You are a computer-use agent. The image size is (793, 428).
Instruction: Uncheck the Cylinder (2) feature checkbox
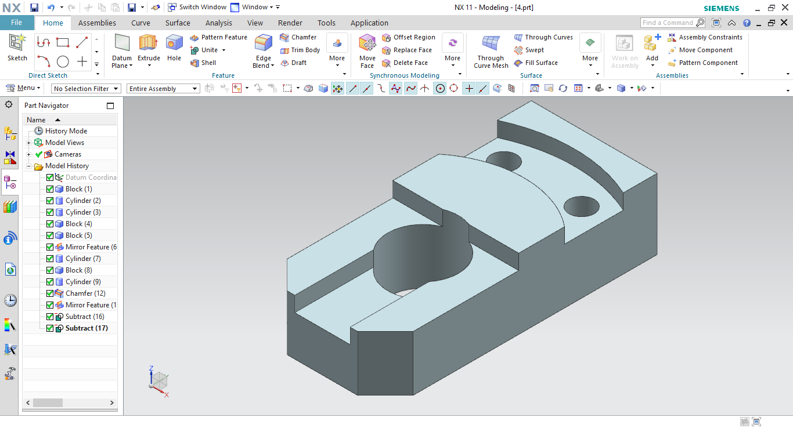click(x=50, y=201)
